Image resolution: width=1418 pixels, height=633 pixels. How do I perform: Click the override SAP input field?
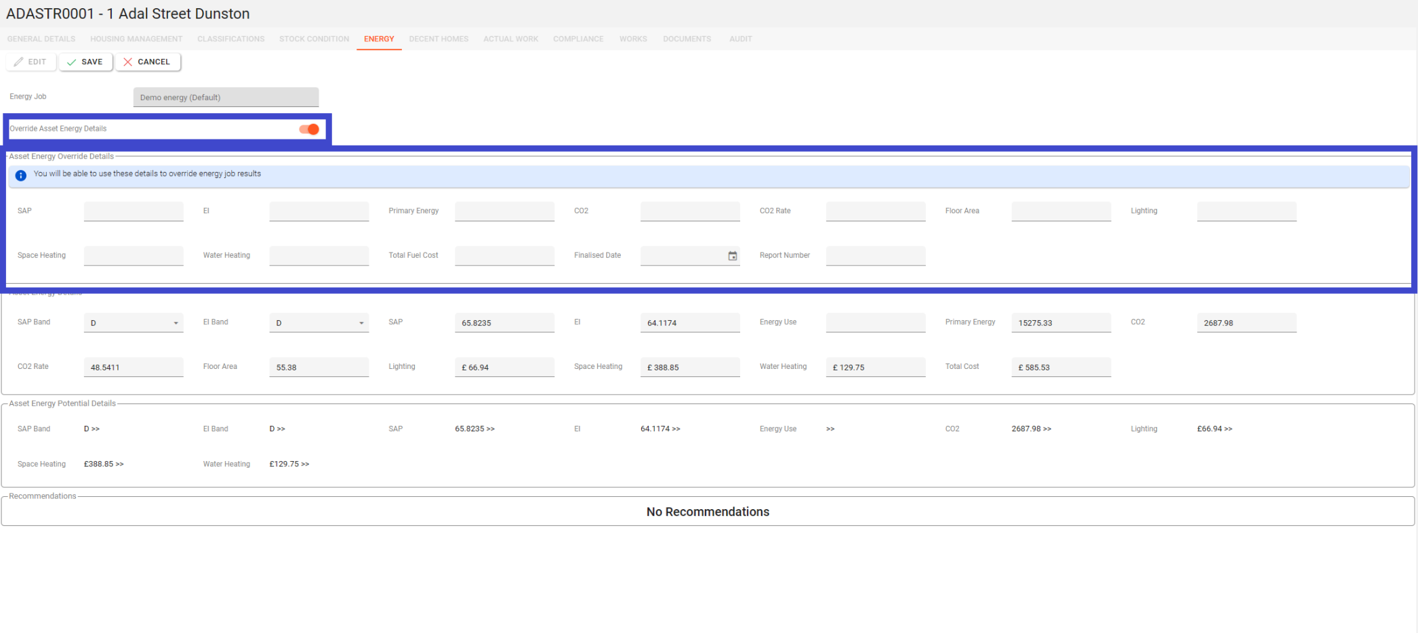[x=134, y=211]
